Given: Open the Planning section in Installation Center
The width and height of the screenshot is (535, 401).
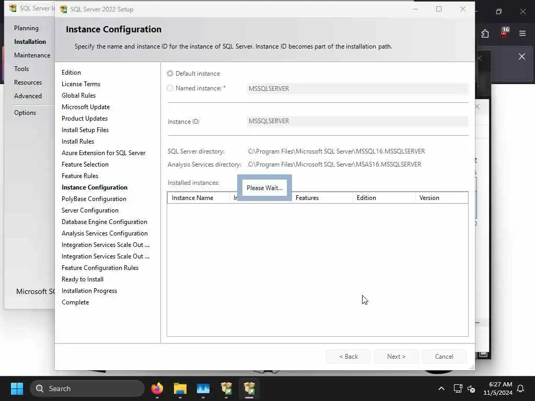Looking at the screenshot, I should point(26,28).
